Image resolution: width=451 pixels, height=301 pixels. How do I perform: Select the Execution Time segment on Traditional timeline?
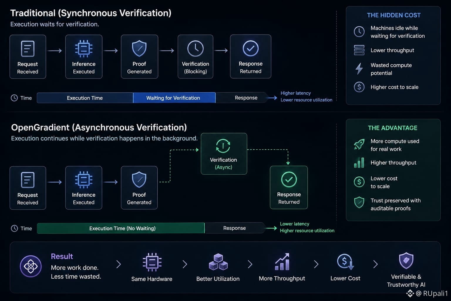(x=85, y=98)
